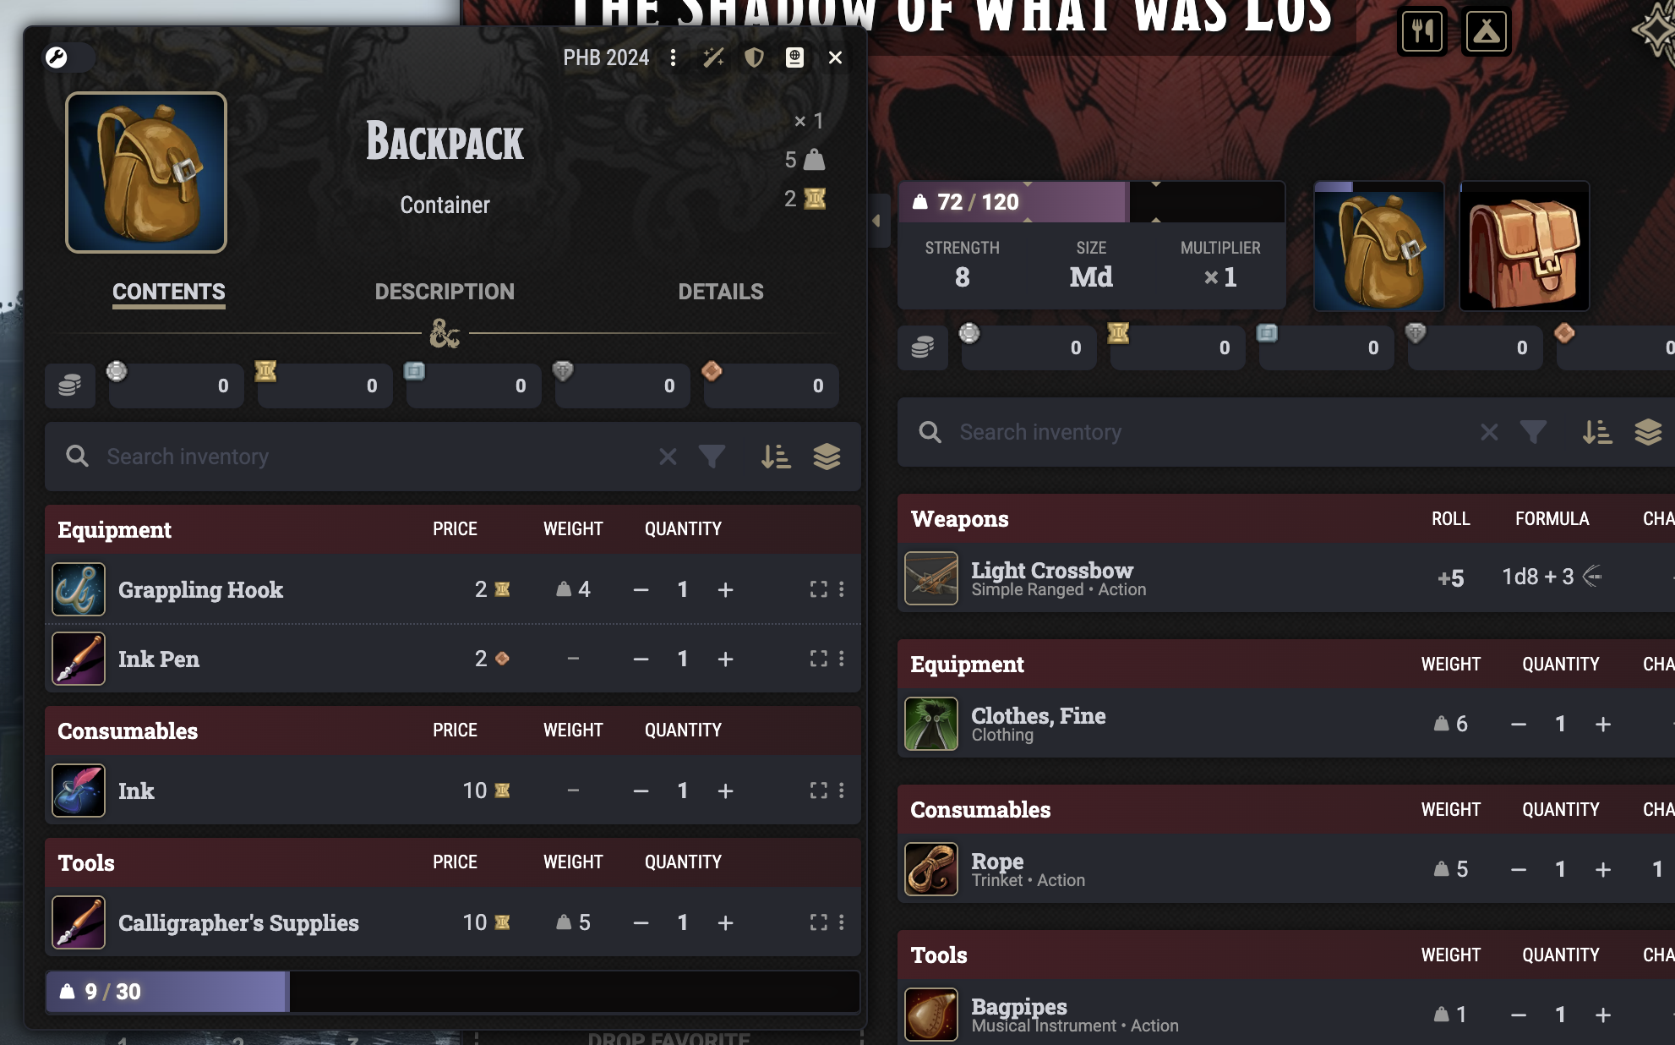Image resolution: width=1675 pixels, height=1045 pixels.
Task: Open the Backpack sheet options menu
Action: tap(673, 57)
